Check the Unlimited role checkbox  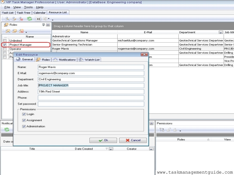click(x=5, y=41)
